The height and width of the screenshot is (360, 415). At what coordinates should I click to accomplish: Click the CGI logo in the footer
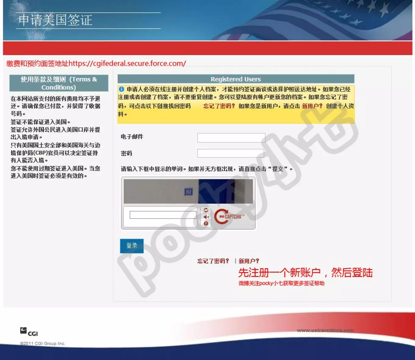(29, 332)
